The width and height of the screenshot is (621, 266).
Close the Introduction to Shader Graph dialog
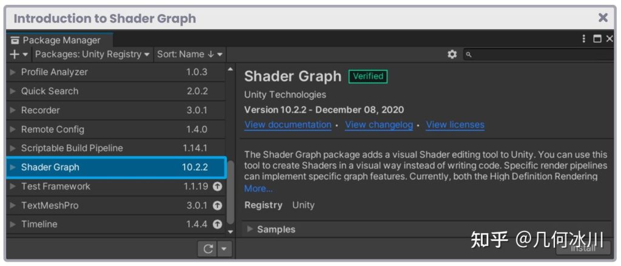pos(603,18)
